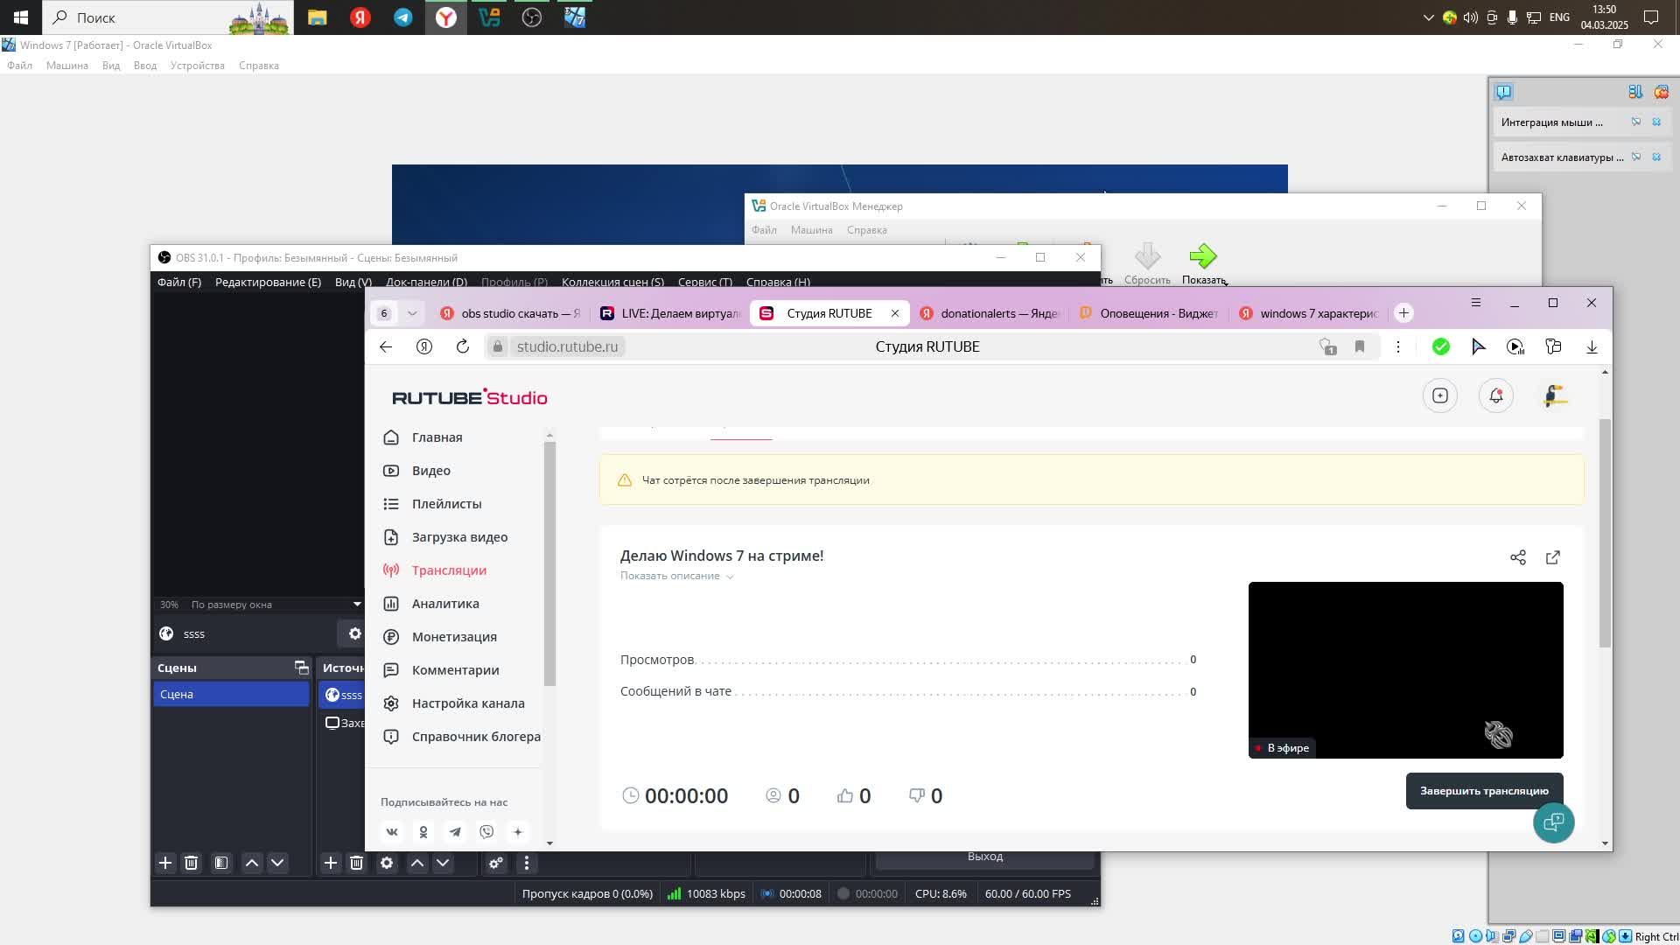
Task: Share the stream via share icon
Action: (1518, 557)
